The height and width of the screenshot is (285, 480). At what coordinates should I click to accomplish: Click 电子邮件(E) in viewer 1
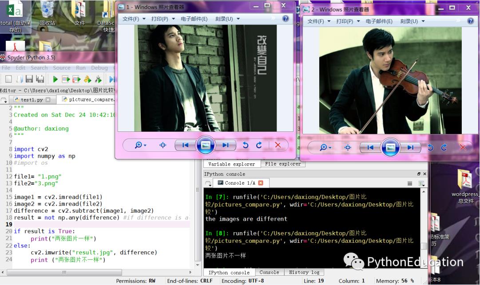(x=194, y=19)
